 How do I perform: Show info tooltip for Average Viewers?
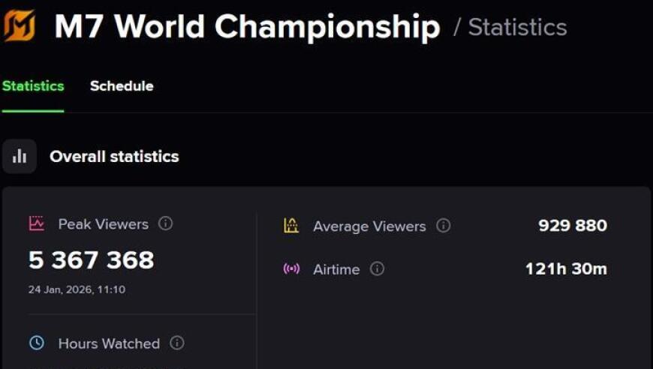[444, 226]
